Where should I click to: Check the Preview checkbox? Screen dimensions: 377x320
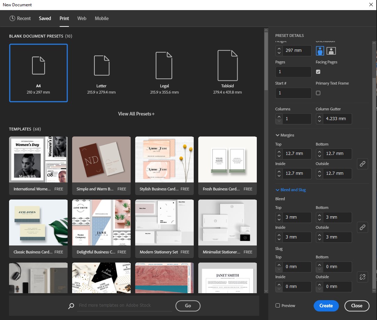click(x=278, y=305)
